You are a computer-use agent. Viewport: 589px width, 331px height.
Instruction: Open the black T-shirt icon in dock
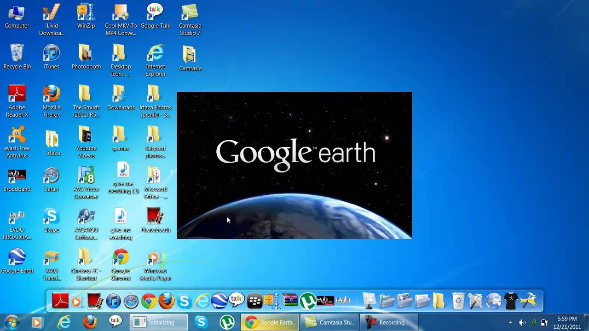coord(511,301)
